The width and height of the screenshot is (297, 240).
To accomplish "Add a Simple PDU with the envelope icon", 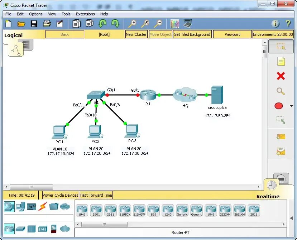I will [x=281, y=136].
